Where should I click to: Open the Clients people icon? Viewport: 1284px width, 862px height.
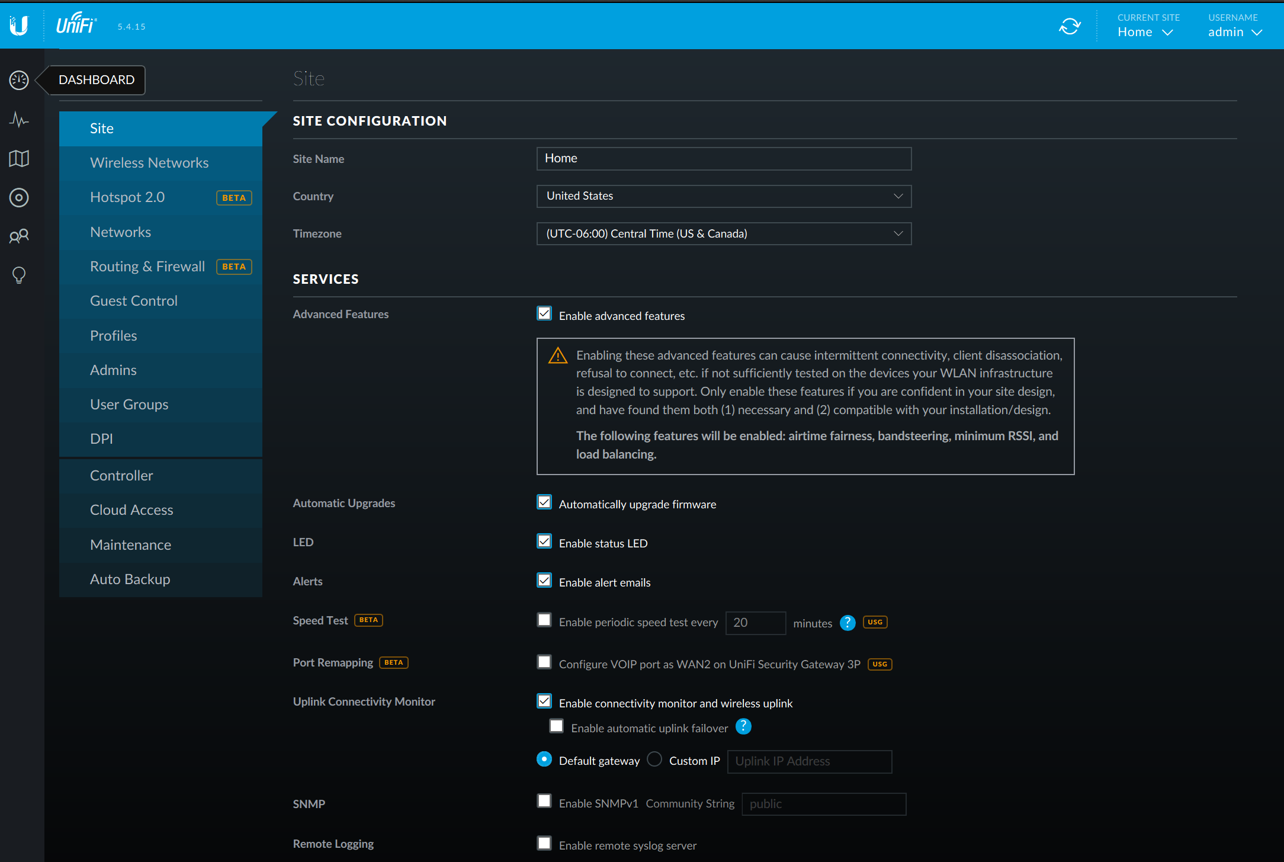pos(19,236)
